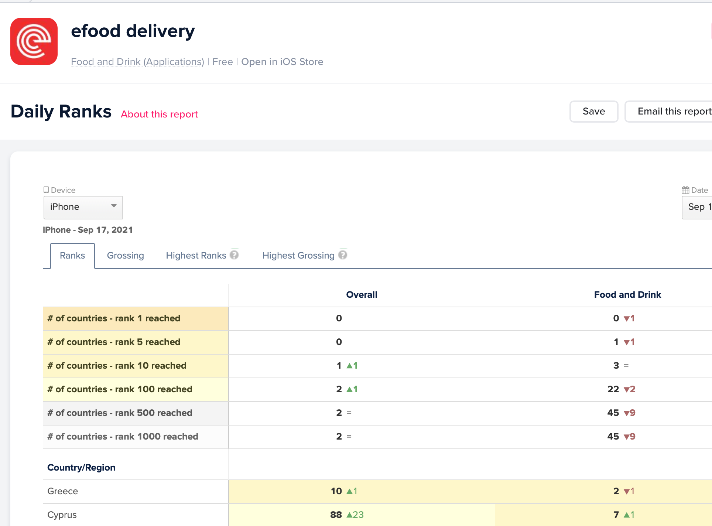712x526 pixels.
Task: Click rank 10 Overall value 1
Action: click(x=339, y=366)
